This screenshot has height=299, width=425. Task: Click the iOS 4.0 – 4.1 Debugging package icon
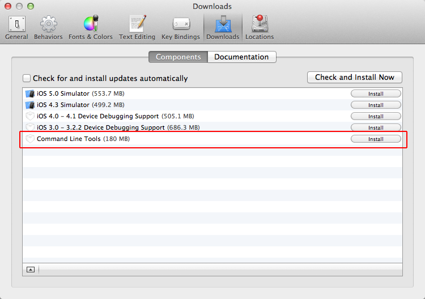click(30, 116)
